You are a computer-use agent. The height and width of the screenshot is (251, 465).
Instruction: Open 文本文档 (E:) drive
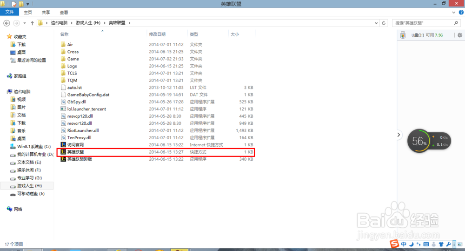(29, 162)
